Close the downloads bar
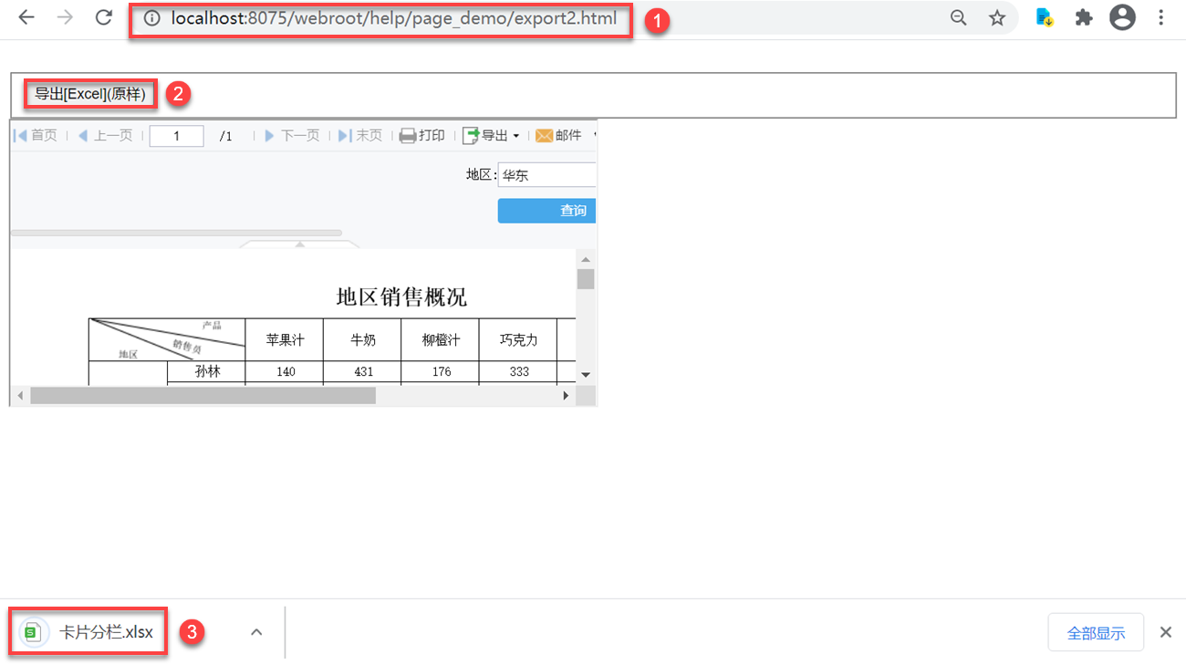This screenshot has height=665, width=1186. [x=1165, y=632]
